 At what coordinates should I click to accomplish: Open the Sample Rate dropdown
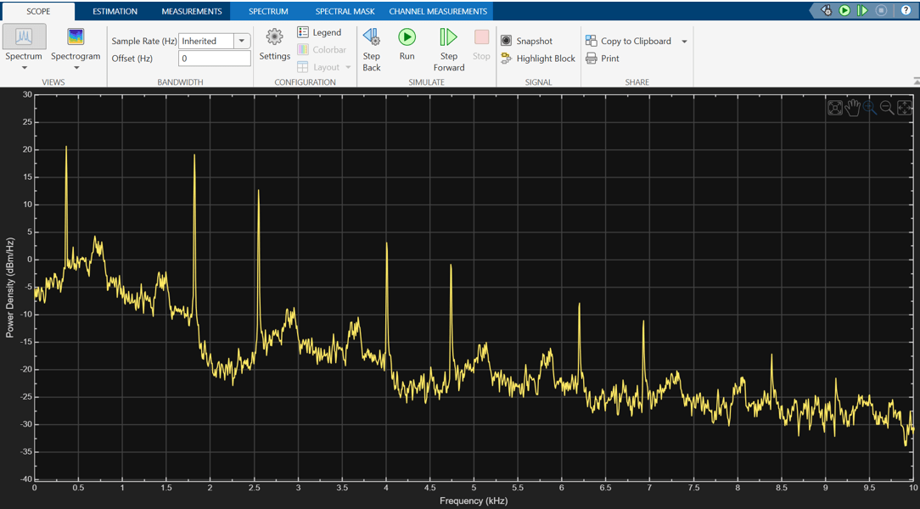[x=242, y=41]
